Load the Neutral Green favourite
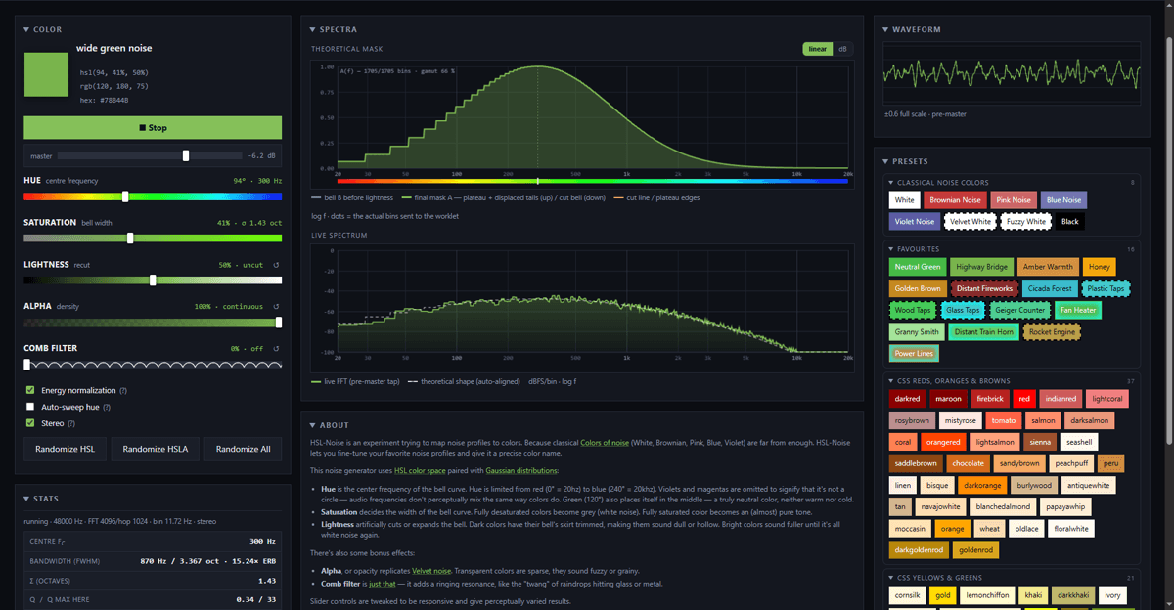The image size is (1174, 610). tap(918, 267)
